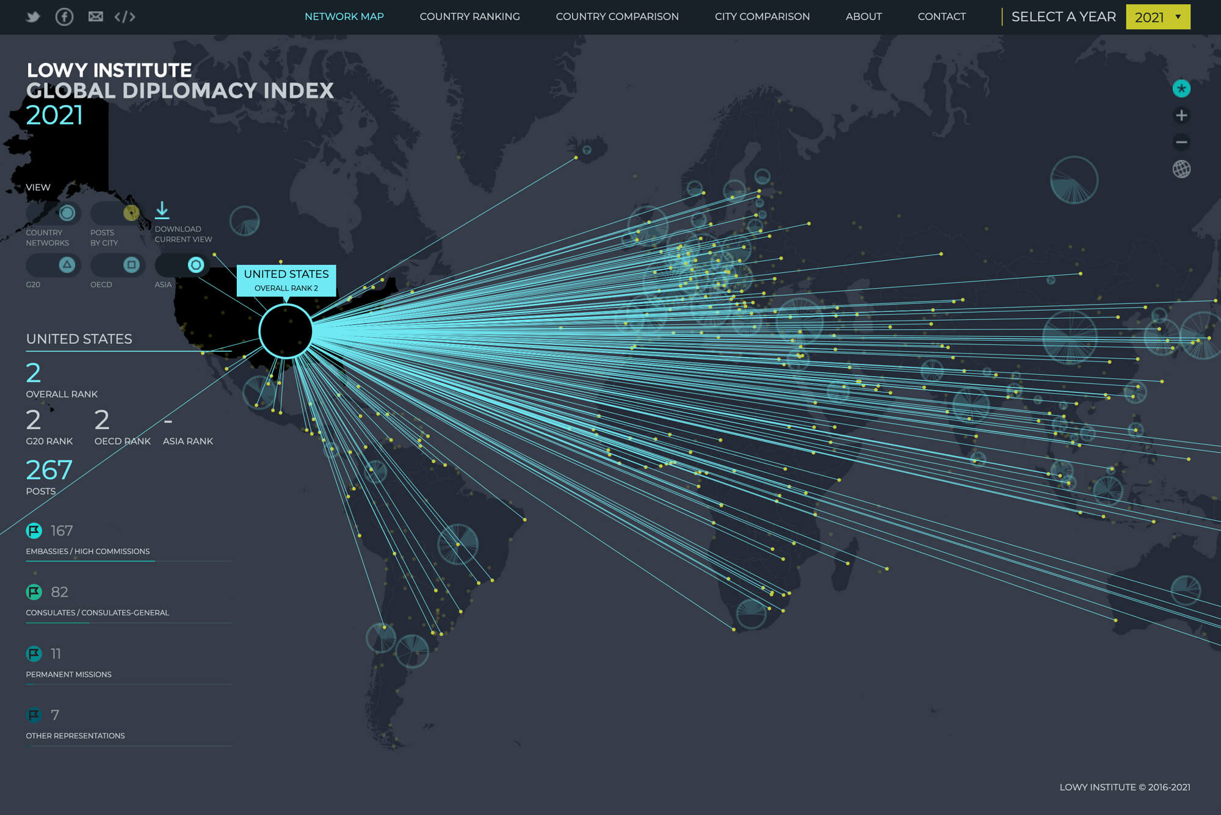Click the Select A Year label
The height and width of the screenshot is (815, 1221).
pos(1063,17)
